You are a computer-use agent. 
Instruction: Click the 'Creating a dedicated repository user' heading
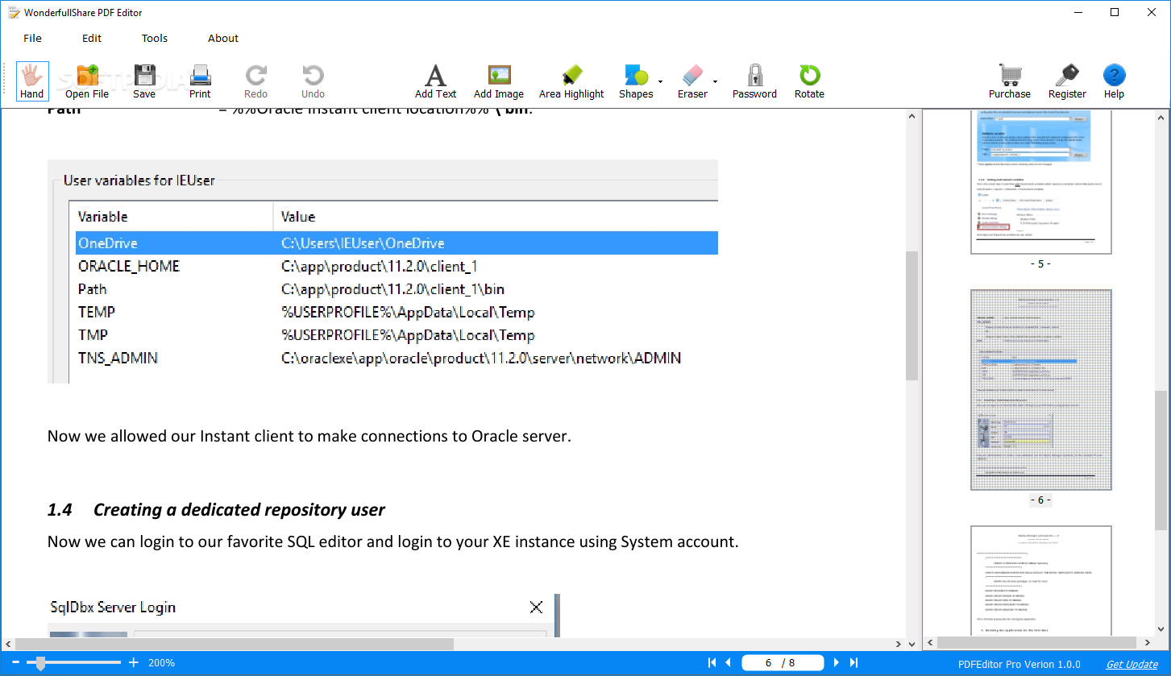[x=239, y=510]
